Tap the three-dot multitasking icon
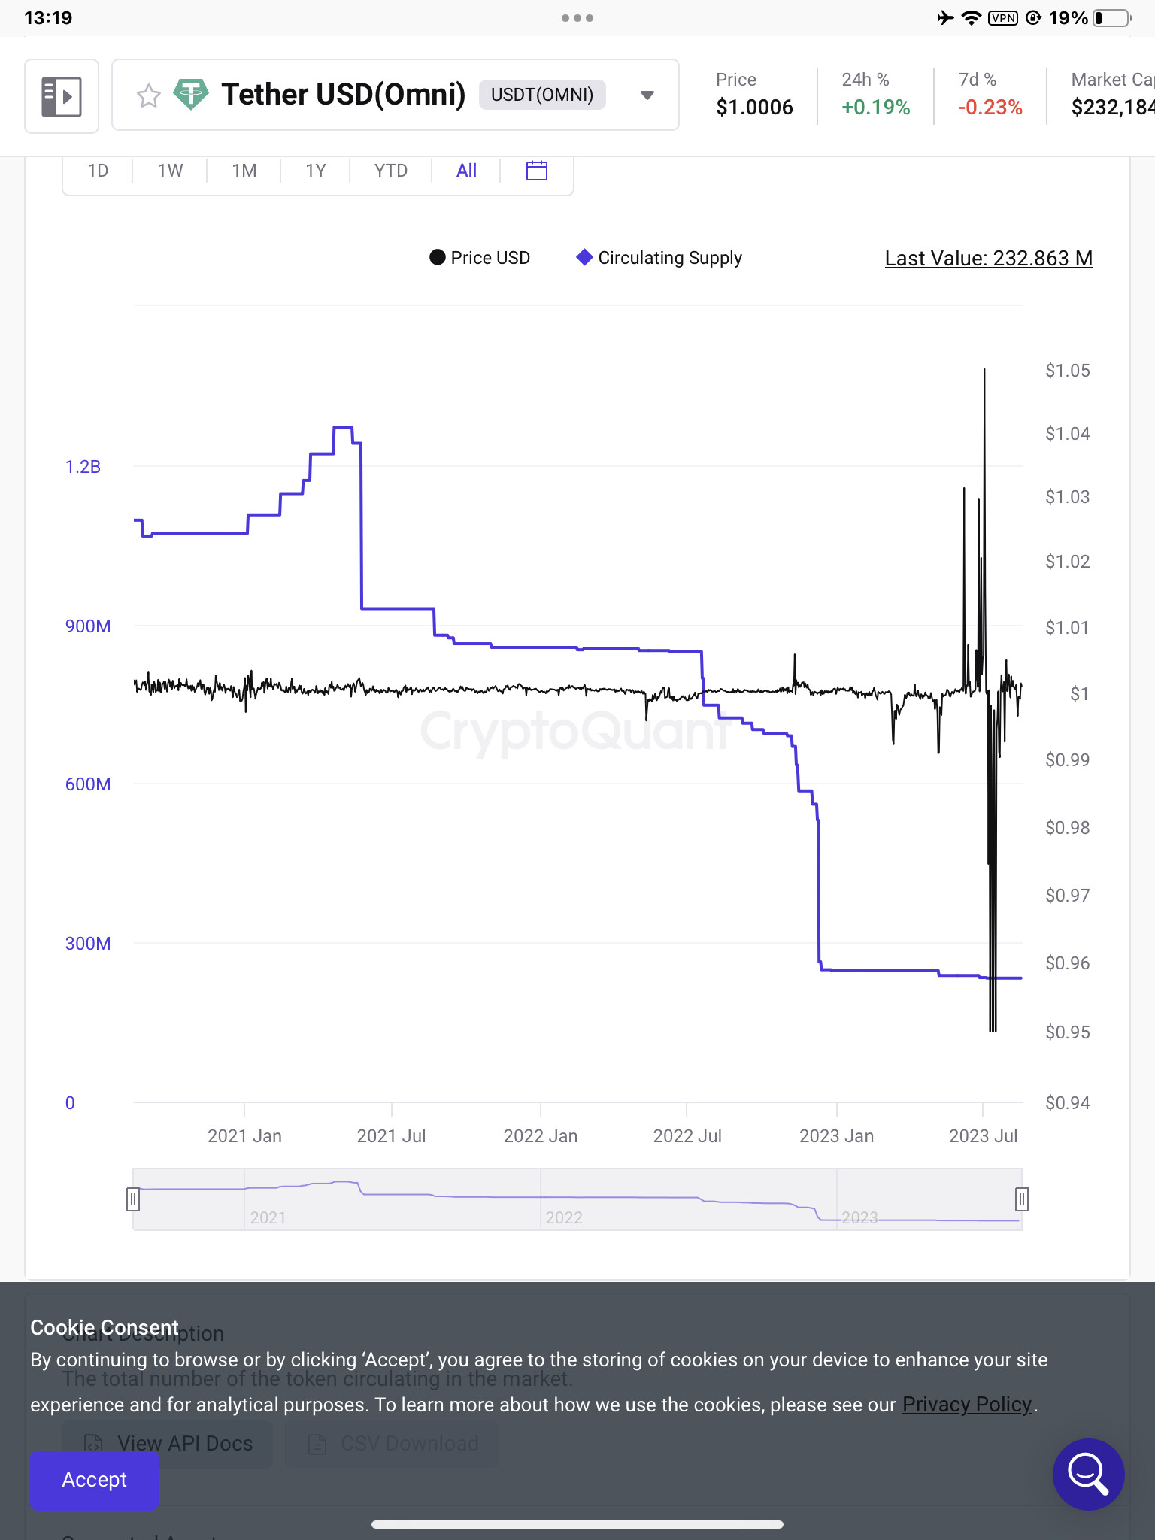The height and width of the screenshot is (1540, 1155). [577, 18]
